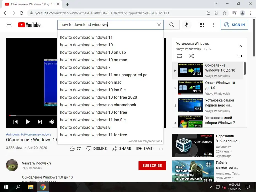Viewport: 256px width, 192px height.
Task: Select suggestion 'how to download windows 7'
Action: pos(110,67)
